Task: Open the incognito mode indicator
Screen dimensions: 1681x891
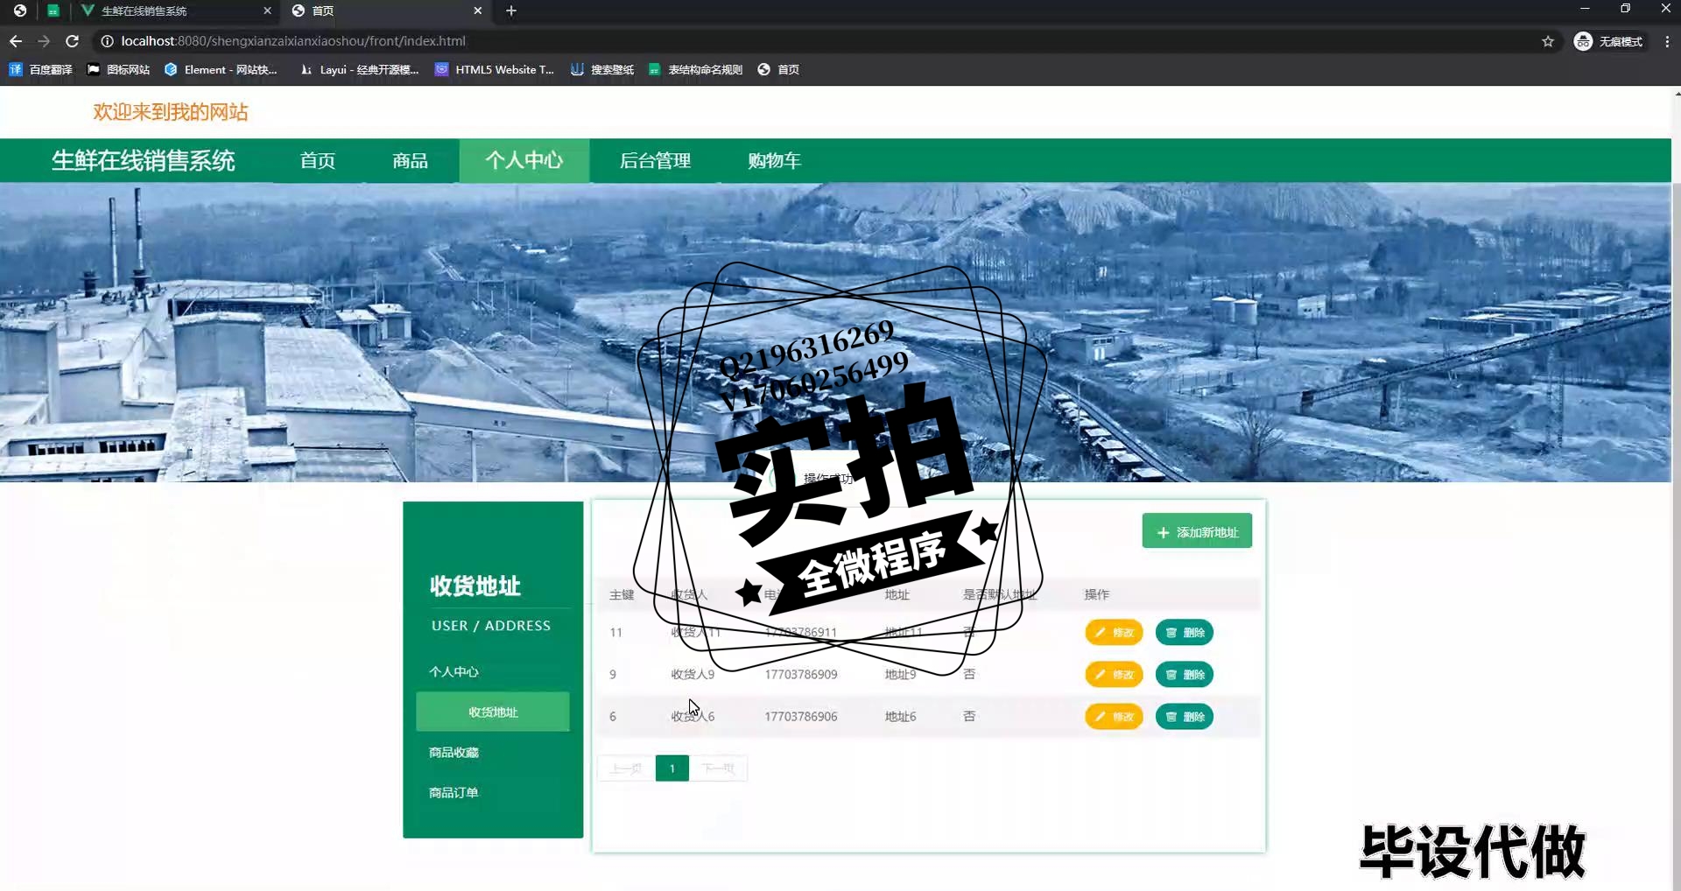Action: (x=1608, y=41)
